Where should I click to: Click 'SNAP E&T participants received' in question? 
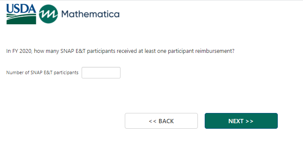pos(99,51)
